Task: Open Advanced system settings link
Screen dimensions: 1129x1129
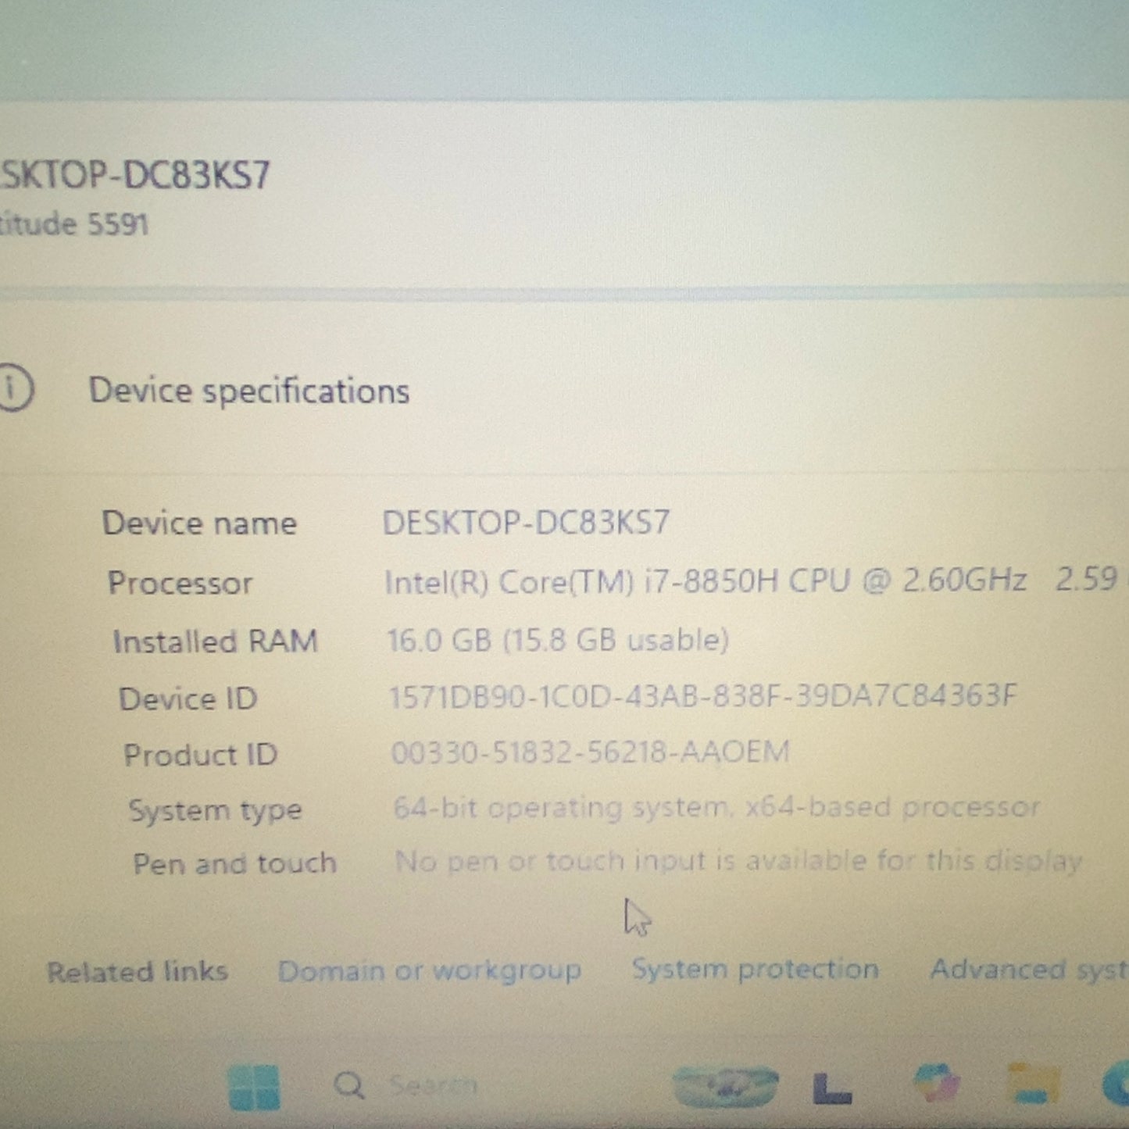Action: pyautogui.click(x=1029, y=969)
